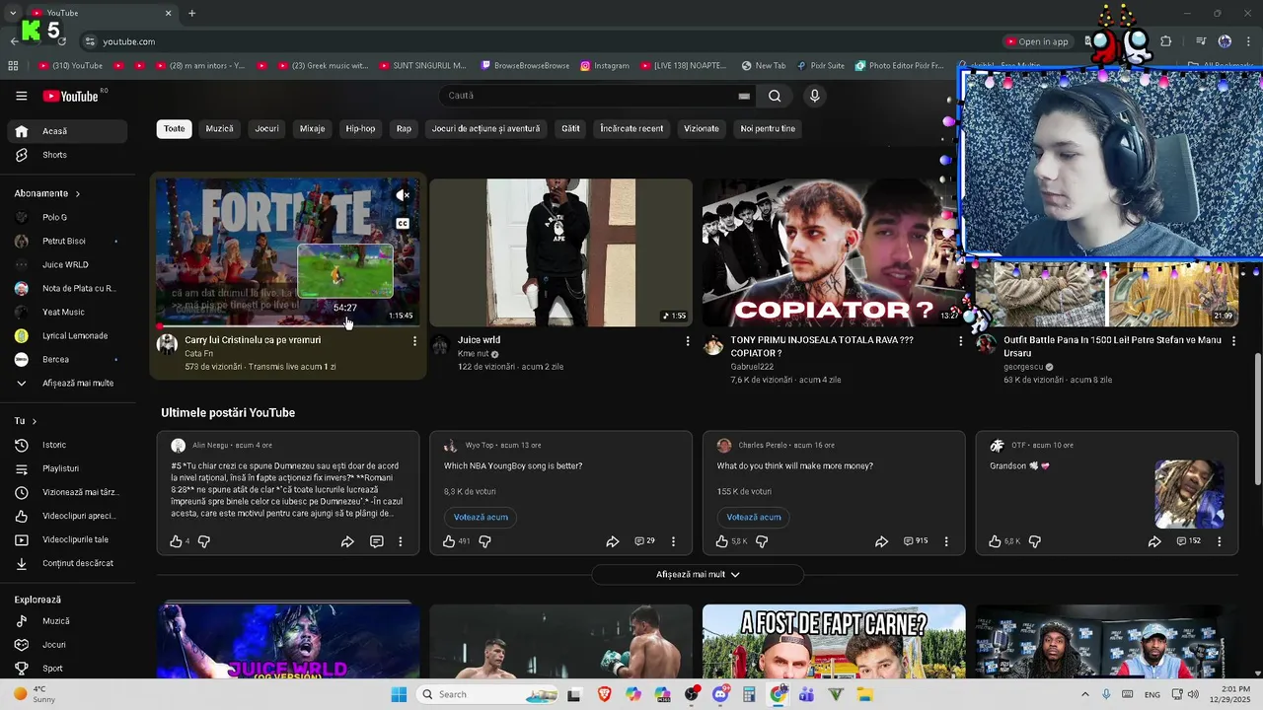Share the Charles Peralo post
1263x710 pixels.
tap(881, 541)
